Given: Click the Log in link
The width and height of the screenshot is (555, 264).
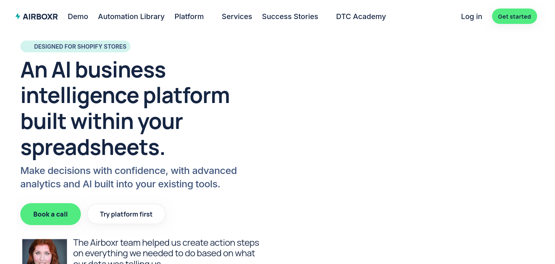Looking at the screenshot, I should click(x=471, y=17).
